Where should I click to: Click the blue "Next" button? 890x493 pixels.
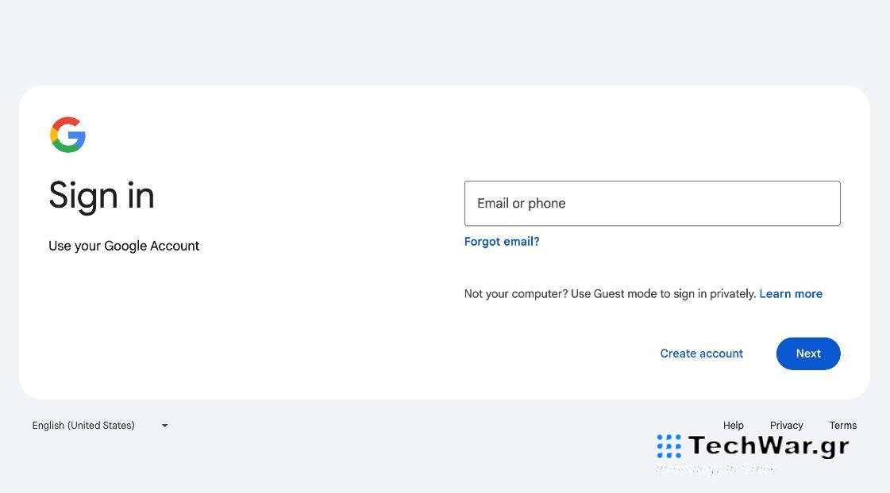(x=808, y=354)
